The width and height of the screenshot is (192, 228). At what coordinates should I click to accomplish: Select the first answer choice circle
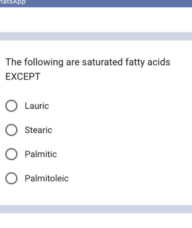pyautogui.click(x=11, y=106)
